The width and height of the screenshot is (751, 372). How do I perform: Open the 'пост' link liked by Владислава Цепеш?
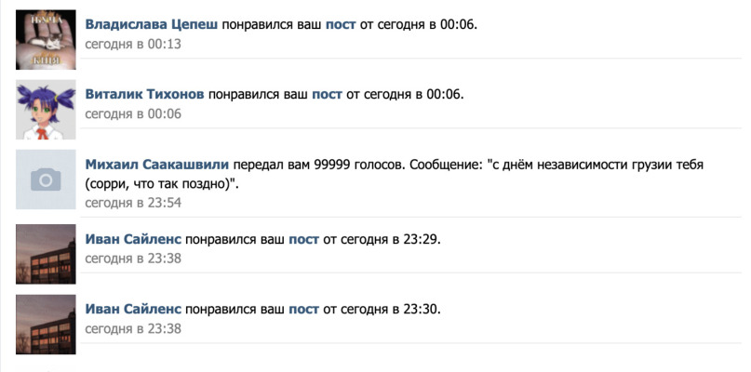[341, 25]
